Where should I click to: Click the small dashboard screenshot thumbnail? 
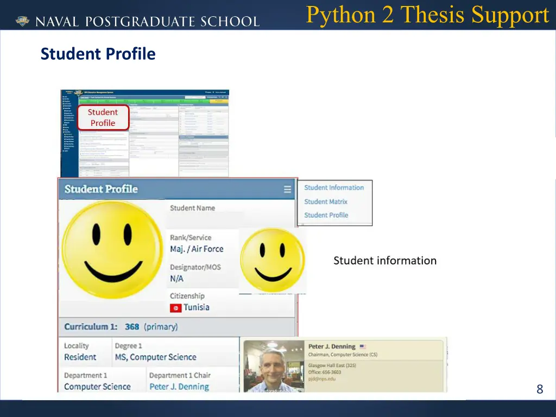[144, 134]
